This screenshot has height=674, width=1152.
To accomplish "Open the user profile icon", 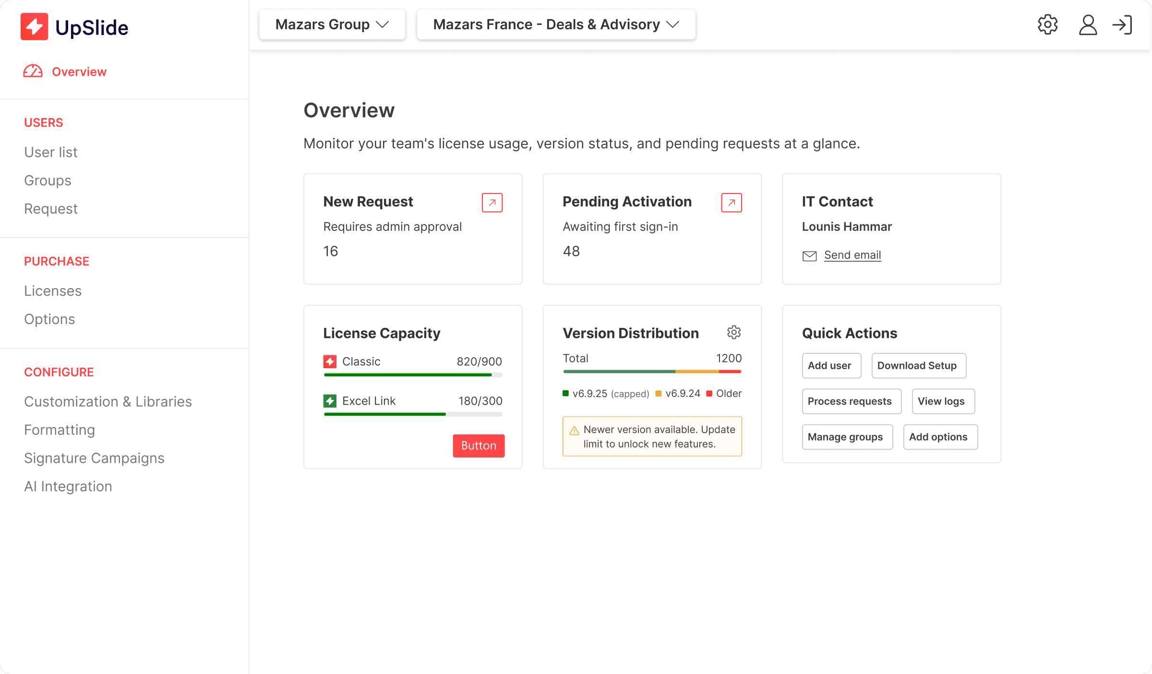I will point(1088,24).
